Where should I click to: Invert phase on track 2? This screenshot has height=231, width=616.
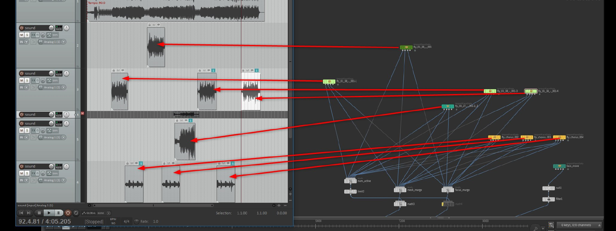pyautogui.click(x=43, y=35)
